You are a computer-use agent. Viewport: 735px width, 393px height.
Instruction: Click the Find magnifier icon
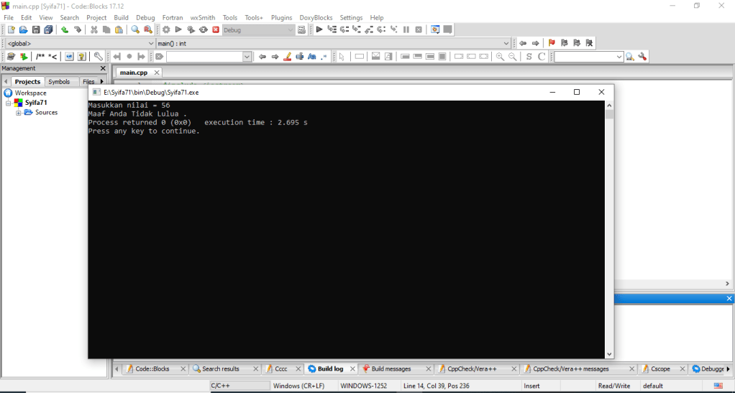[135, 29]
